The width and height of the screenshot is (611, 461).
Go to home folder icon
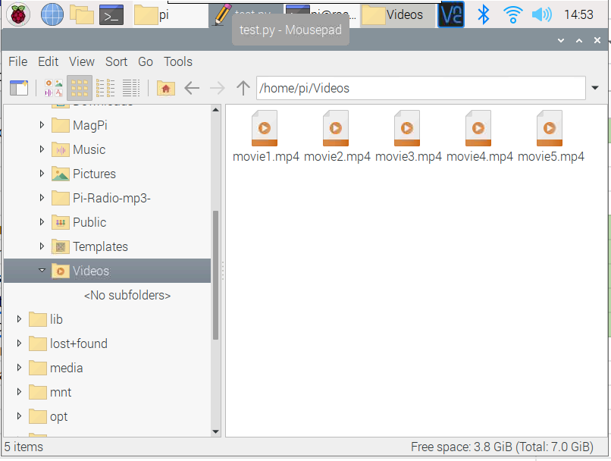(x=165, y=88)
